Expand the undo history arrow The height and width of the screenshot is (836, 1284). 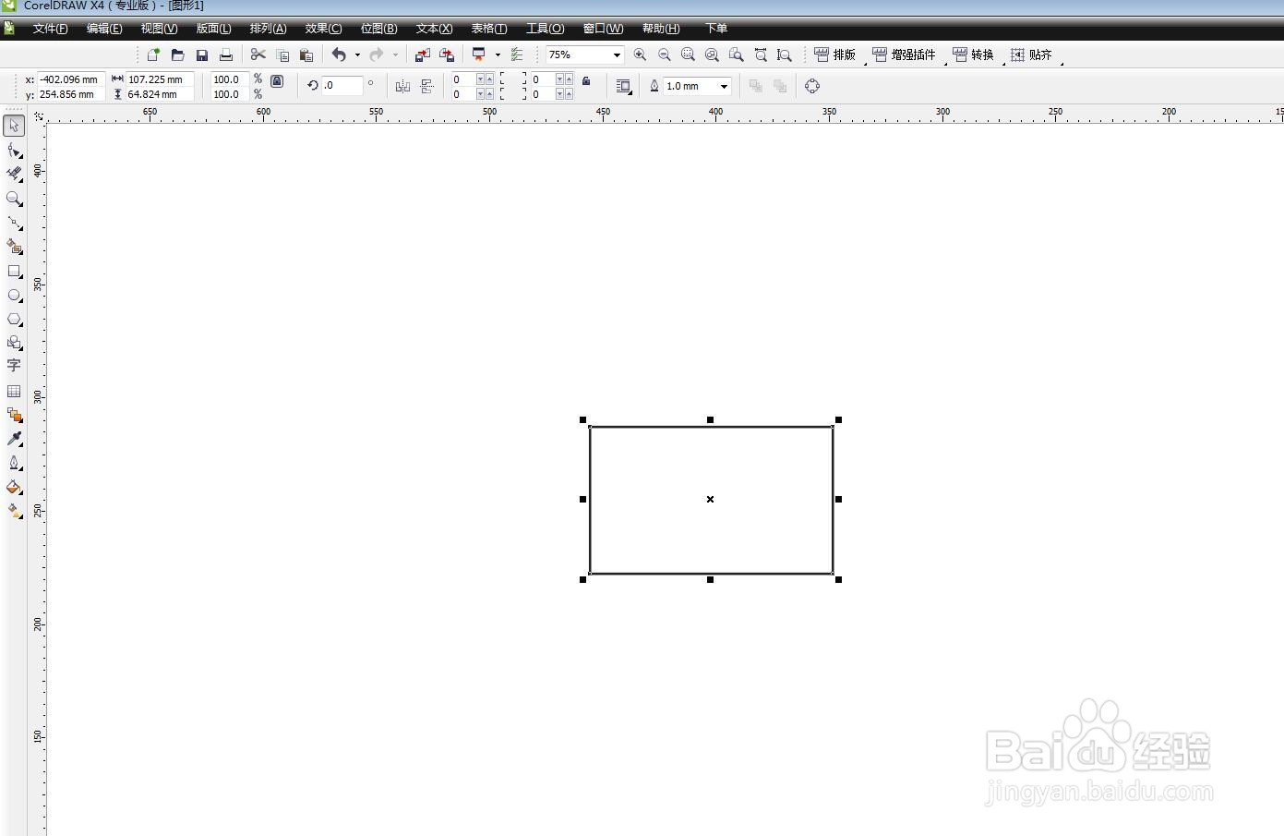pos(357,55)
